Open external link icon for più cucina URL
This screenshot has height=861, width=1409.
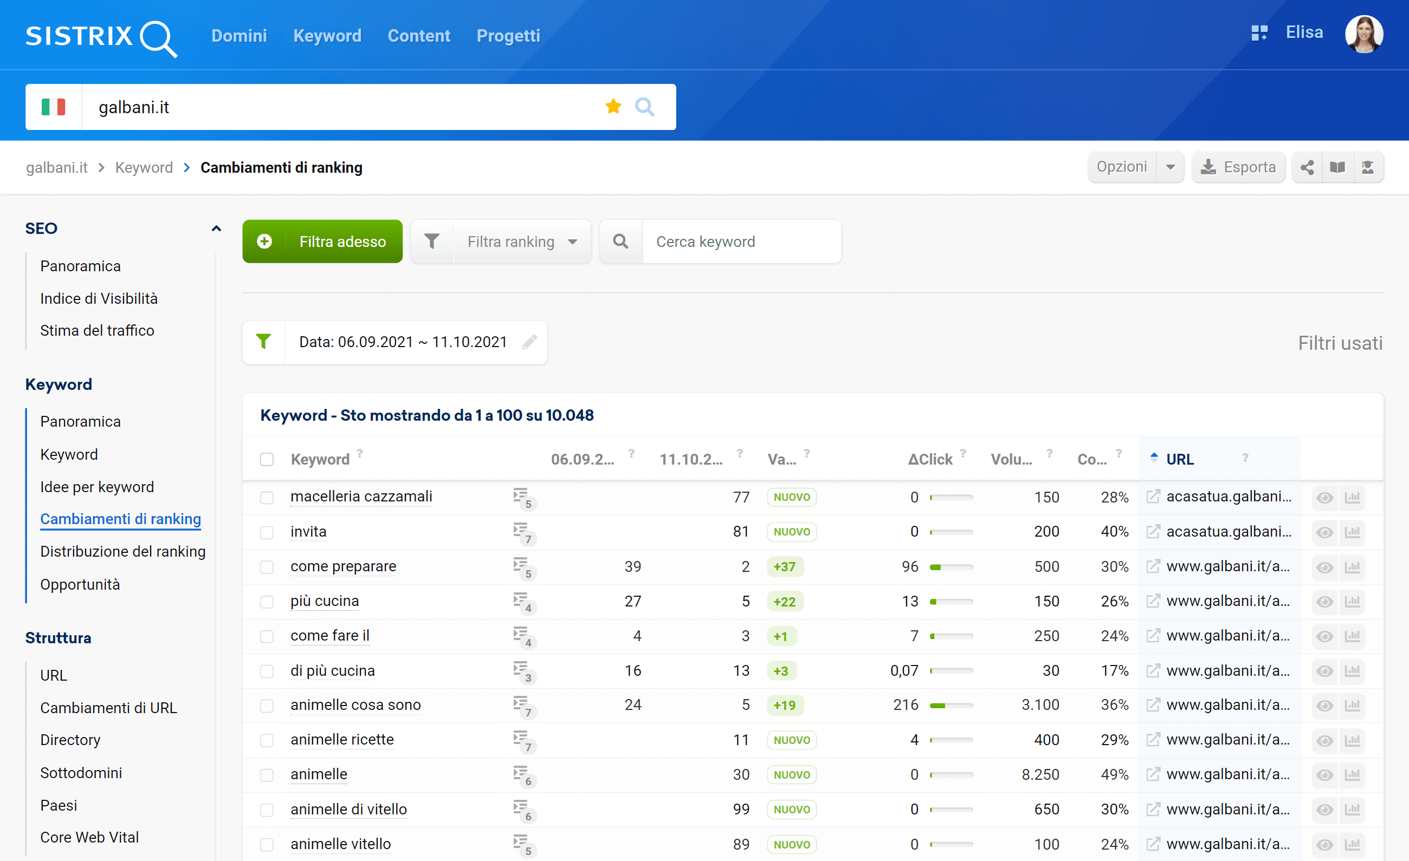pos(1153,601)
